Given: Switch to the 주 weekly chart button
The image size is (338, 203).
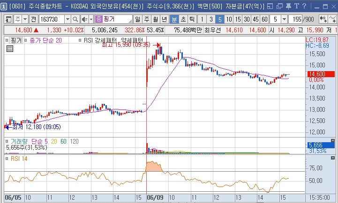Looking at the screenshot, I should coord(147,19).
